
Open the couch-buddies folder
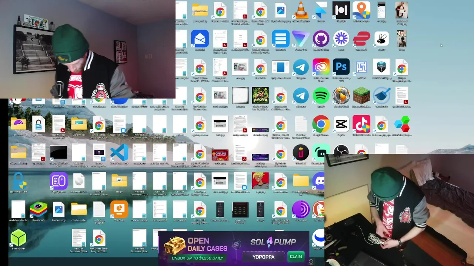[79, 209]
